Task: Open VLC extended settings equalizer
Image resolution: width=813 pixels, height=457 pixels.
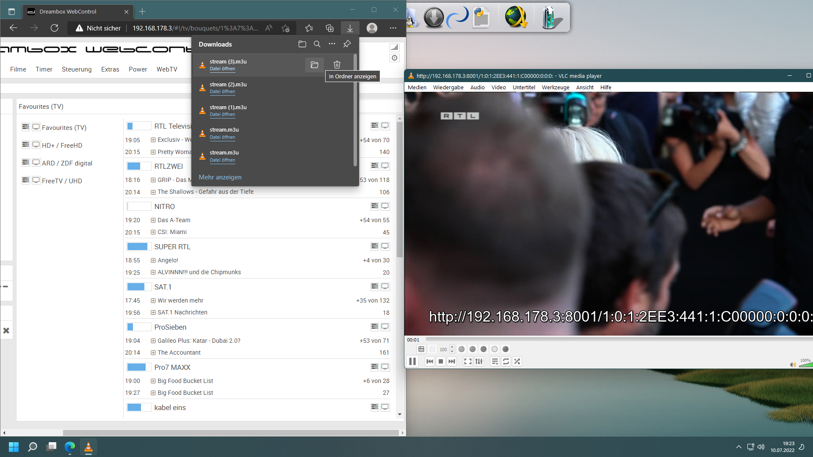Action: tap(479, 361)
